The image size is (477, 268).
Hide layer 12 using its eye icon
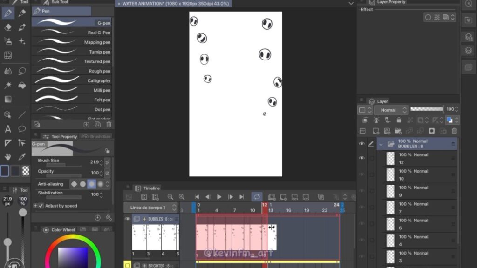pyautogui.click(x=361, y=158)
